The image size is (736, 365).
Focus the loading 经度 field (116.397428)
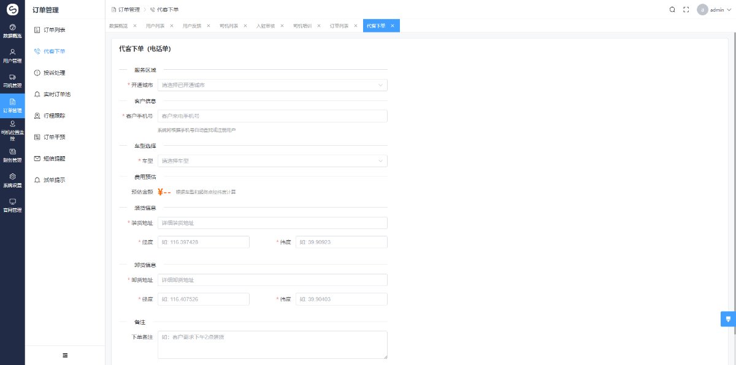pyautogui.click(x=204, y=242)
